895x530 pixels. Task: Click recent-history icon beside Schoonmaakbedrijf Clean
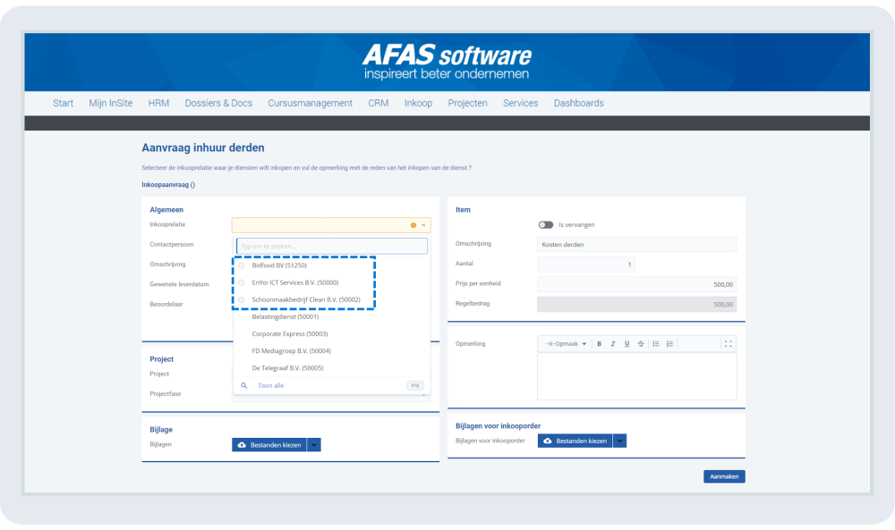point(242,299)
